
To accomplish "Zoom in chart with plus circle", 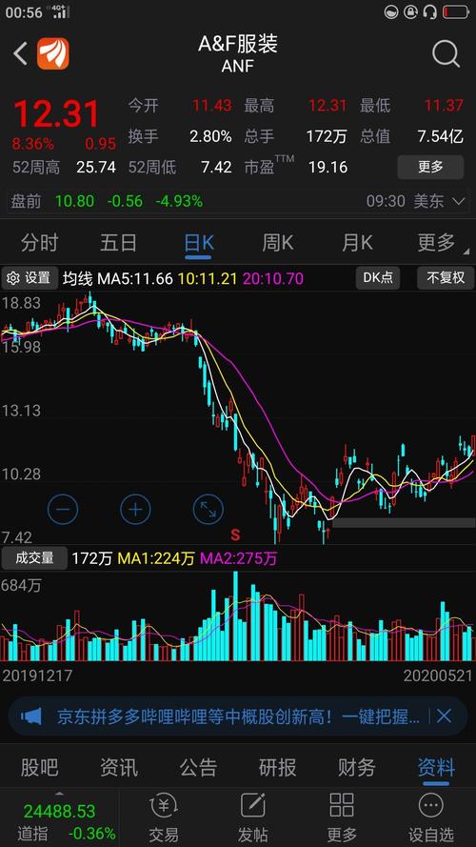I will coord(135,509).
